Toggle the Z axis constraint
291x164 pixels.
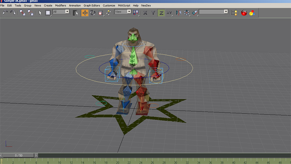(161, 13)
